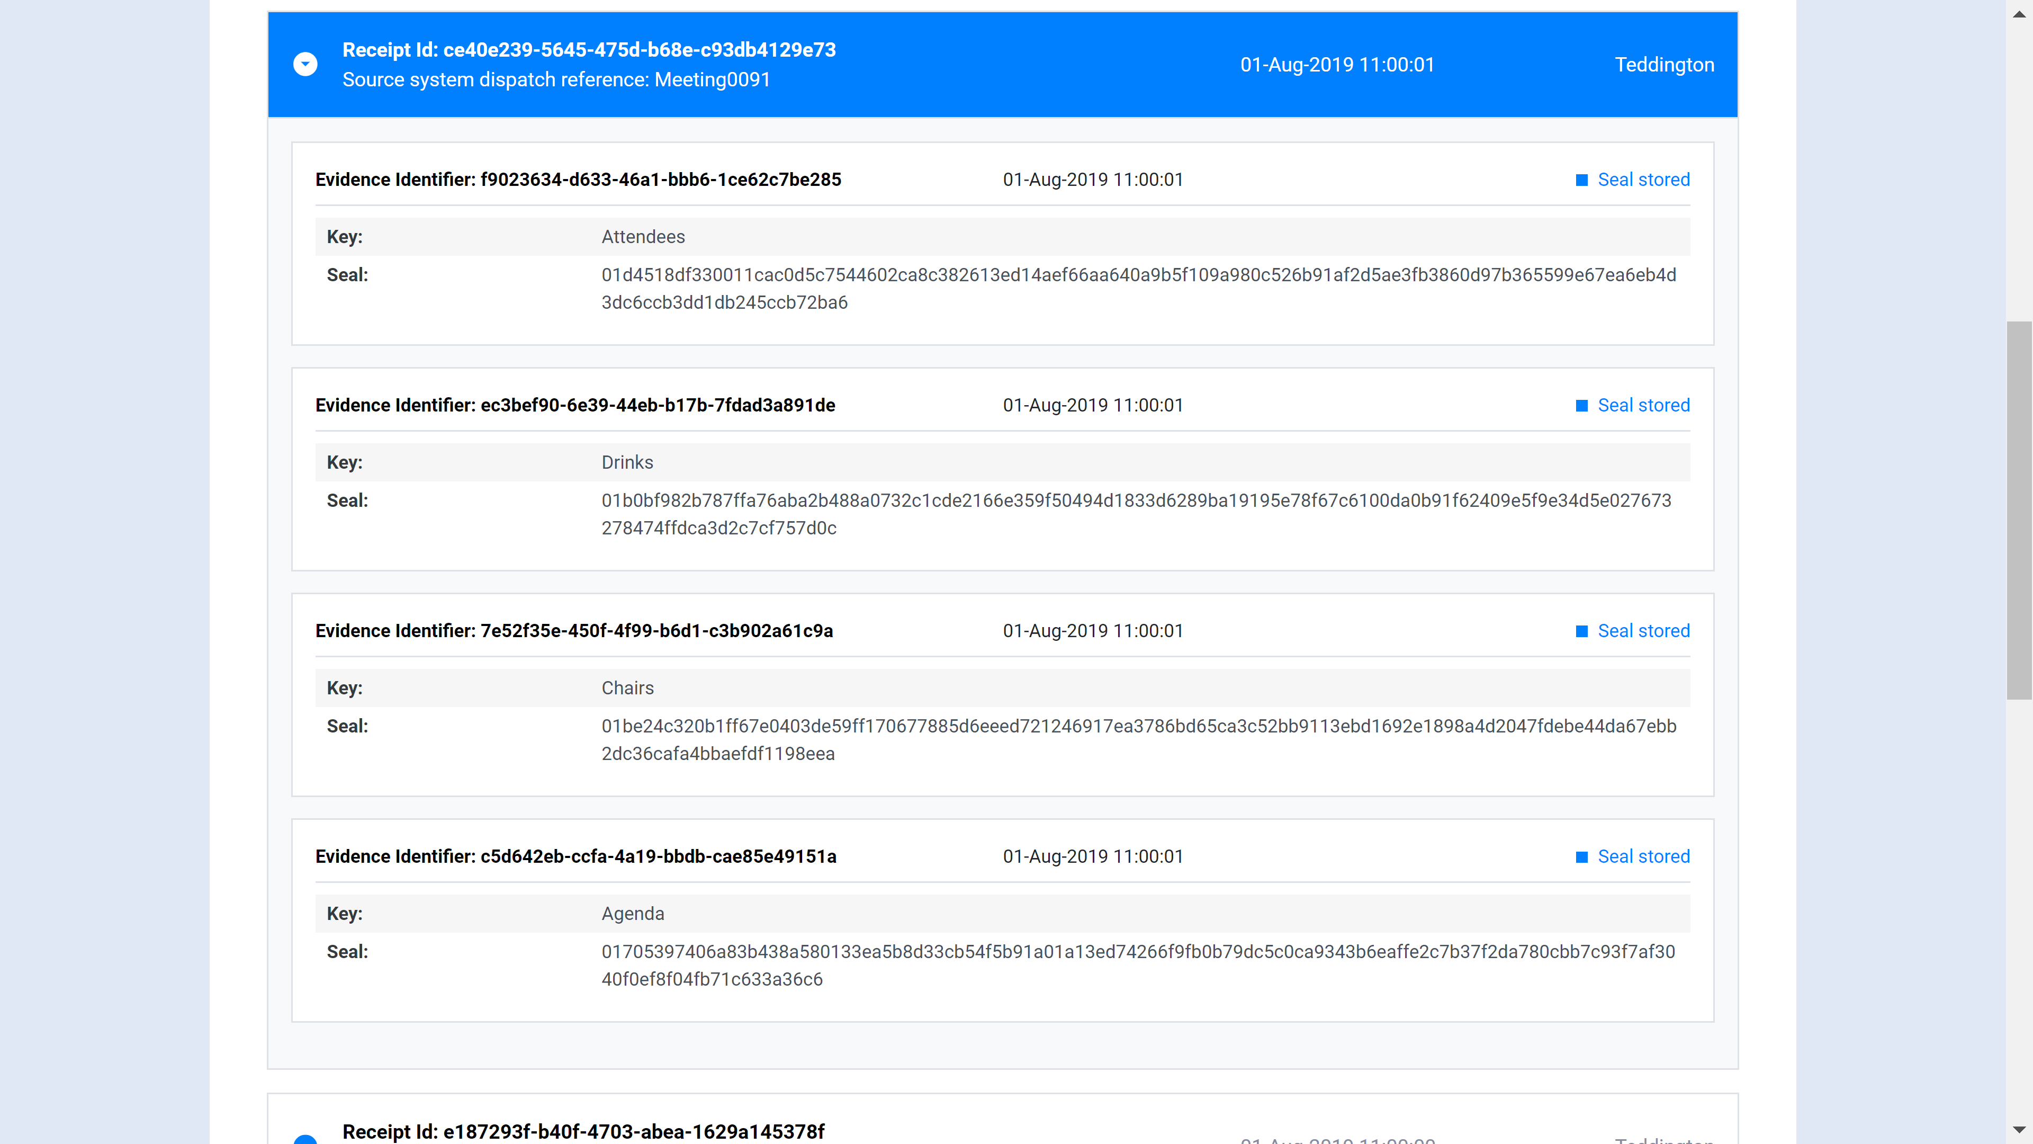Image resolution: width=2033 pixels, height=1144 pixels.
Task: Click the scrollbar up arrow
Action: (x=2019, y=14)
